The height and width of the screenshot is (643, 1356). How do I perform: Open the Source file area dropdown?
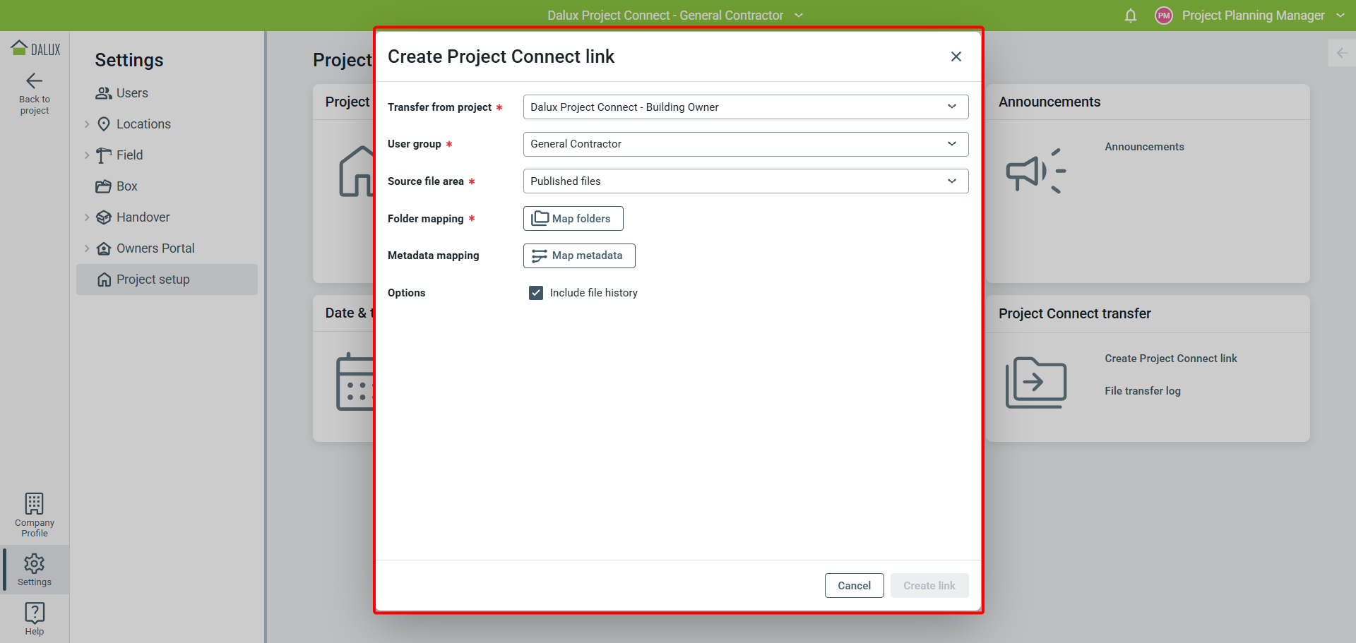click(745, 181)
